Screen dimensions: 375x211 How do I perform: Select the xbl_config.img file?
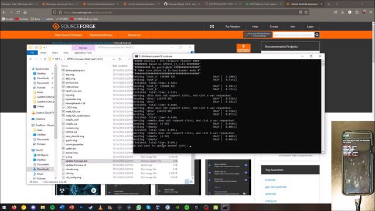73,178
